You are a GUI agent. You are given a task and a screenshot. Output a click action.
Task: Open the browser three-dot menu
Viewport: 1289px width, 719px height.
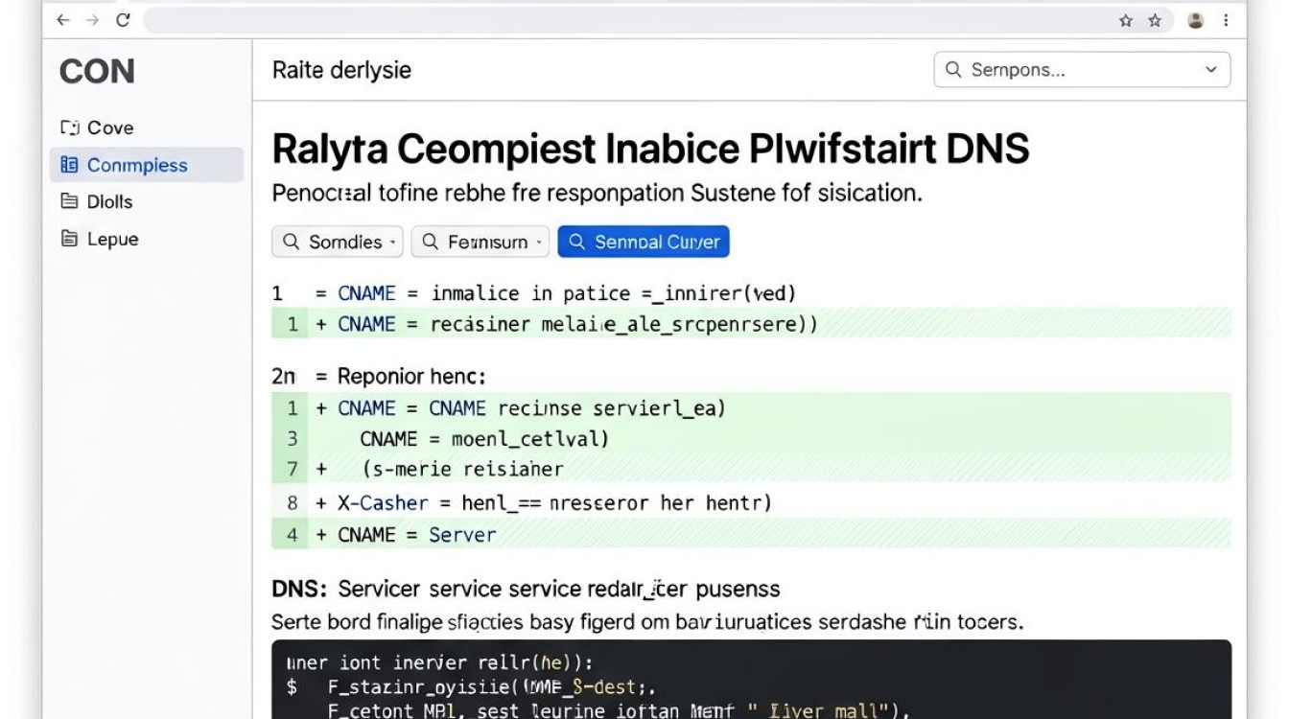tap(1226, 20)
